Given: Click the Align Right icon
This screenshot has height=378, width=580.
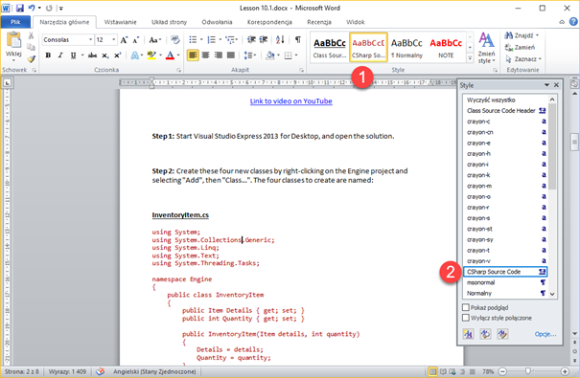Looking at the screenshot, I should pos(219,55).
